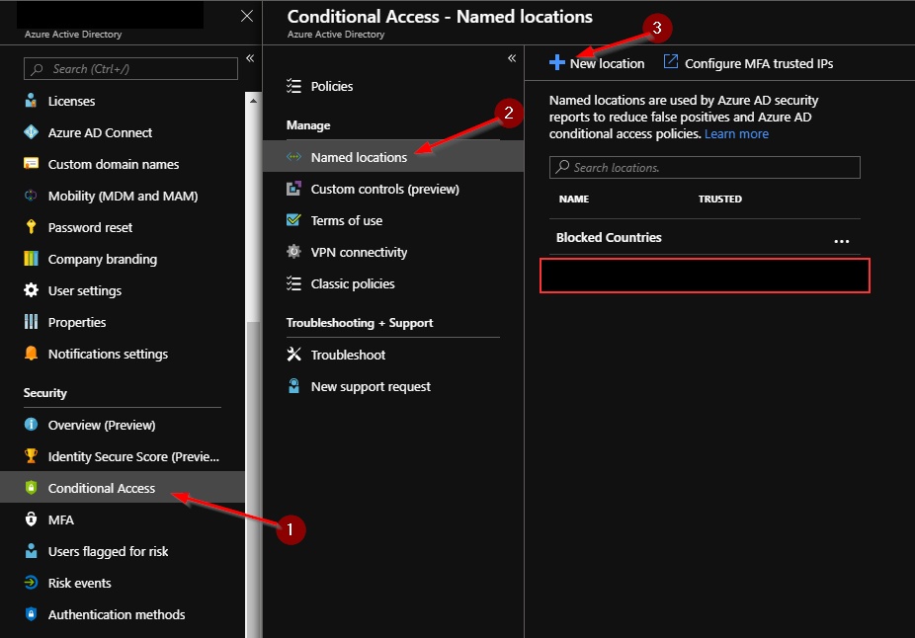
Task: Click the New location button
Action: tap(597, 63)
